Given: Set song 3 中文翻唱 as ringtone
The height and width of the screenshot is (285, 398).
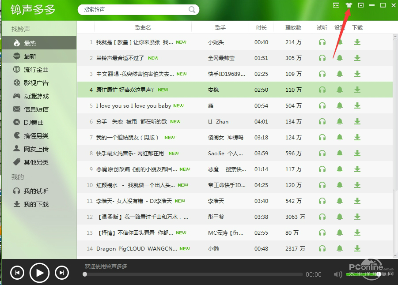Looking at the screenshot, I should tap(340, 74).
